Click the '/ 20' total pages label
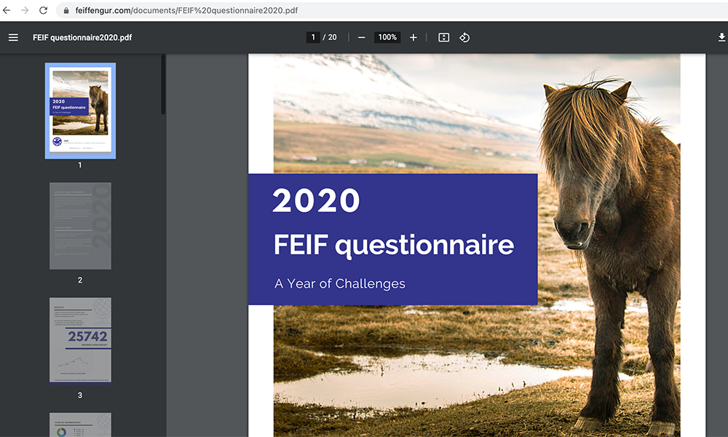 330,37
